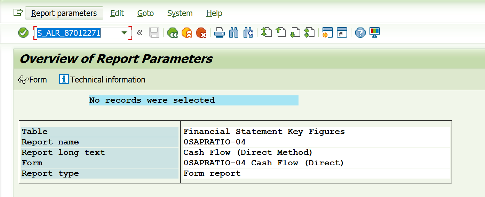Viewport: 485px width, 197px height.
Task: Open Help with the question mark icon
Action: 360,33
